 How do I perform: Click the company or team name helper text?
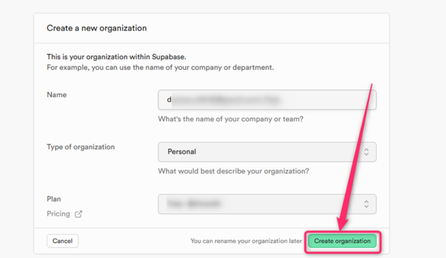tap(231, 119)
